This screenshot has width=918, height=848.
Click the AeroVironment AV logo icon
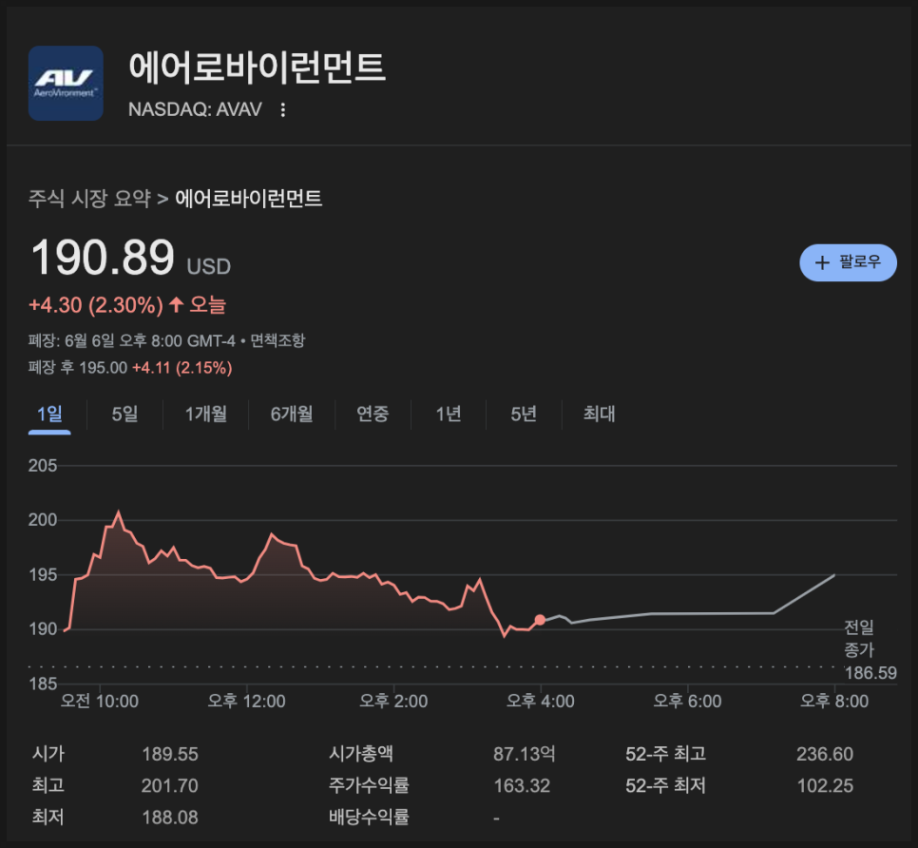point(67,83)
